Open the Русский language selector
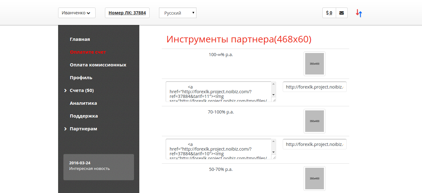 click(177, 13)
